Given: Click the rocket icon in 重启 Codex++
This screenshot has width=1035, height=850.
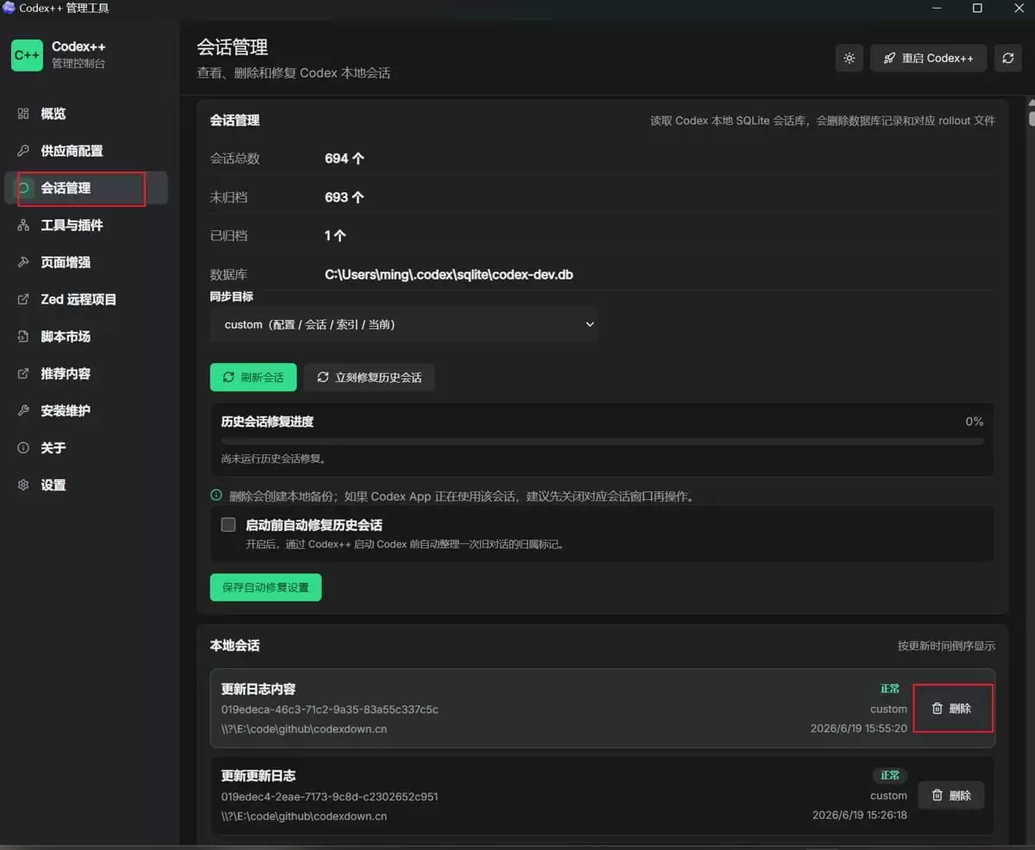Looking at the screenshot, I should coord(889,58).
